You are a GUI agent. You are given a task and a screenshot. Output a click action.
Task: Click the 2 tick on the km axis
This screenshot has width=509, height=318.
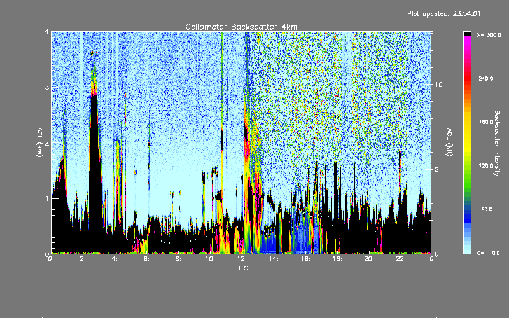pos(47,143)
